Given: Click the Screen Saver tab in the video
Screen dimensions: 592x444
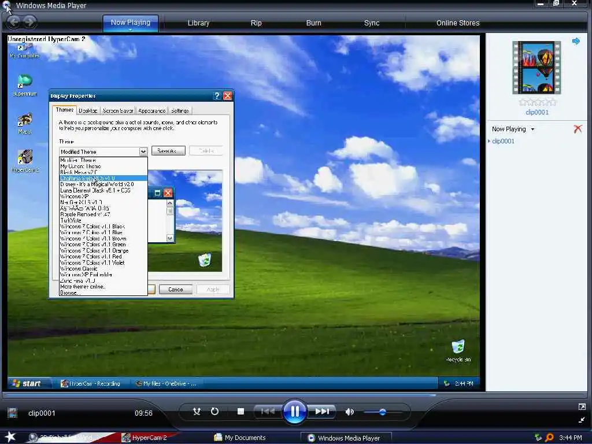Looking at the screenshot, I should tap(118, 110).
